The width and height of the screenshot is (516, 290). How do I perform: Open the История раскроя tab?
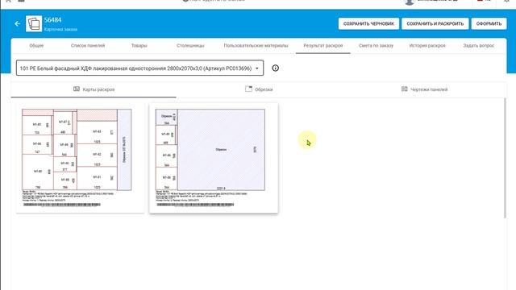coord(427,46)
